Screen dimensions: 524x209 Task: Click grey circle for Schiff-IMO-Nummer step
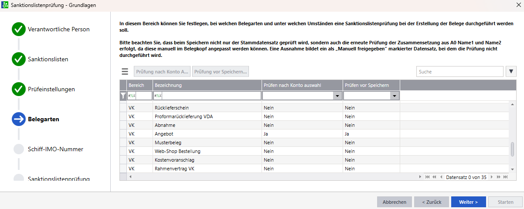(x=19, y=149)
